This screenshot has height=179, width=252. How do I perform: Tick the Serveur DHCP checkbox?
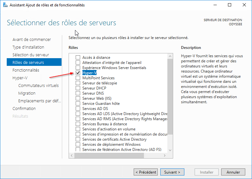pyautogui.click(x=78, y=88)
